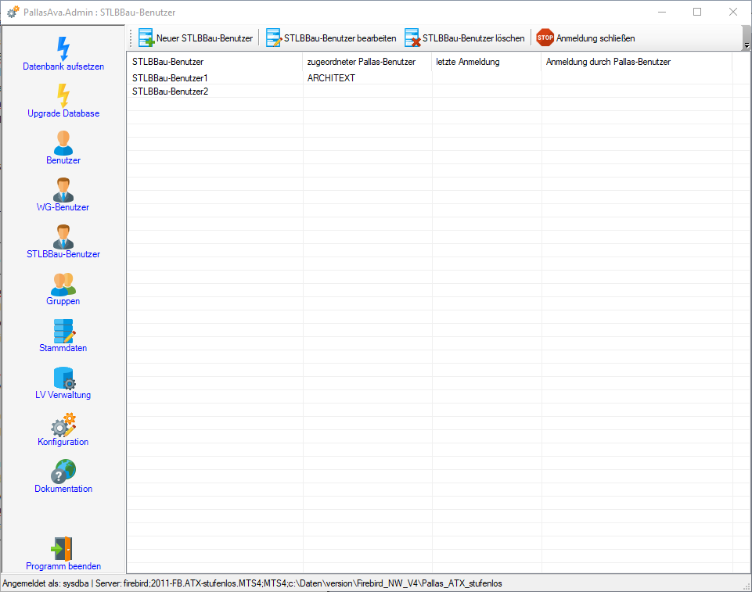Open the Dokumentation help globe icon
Image resolution: width=752 pixels, height=592 pixels.
(x=63, y=472)
